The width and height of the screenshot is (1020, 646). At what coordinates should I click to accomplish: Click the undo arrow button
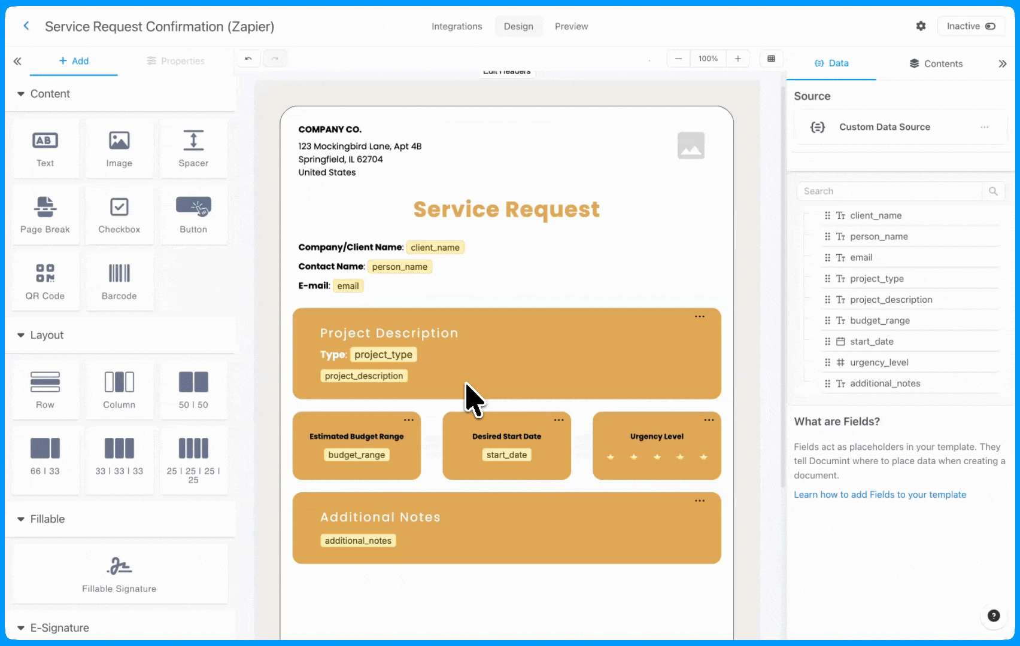click(x=248, y=59)
